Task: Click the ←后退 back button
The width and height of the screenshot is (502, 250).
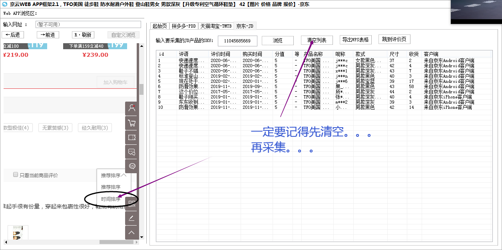Action: tap(13, 35)
